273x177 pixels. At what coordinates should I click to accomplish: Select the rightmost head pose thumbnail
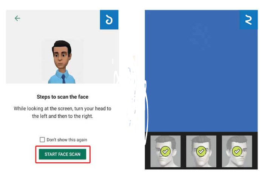tap(237, 151)
